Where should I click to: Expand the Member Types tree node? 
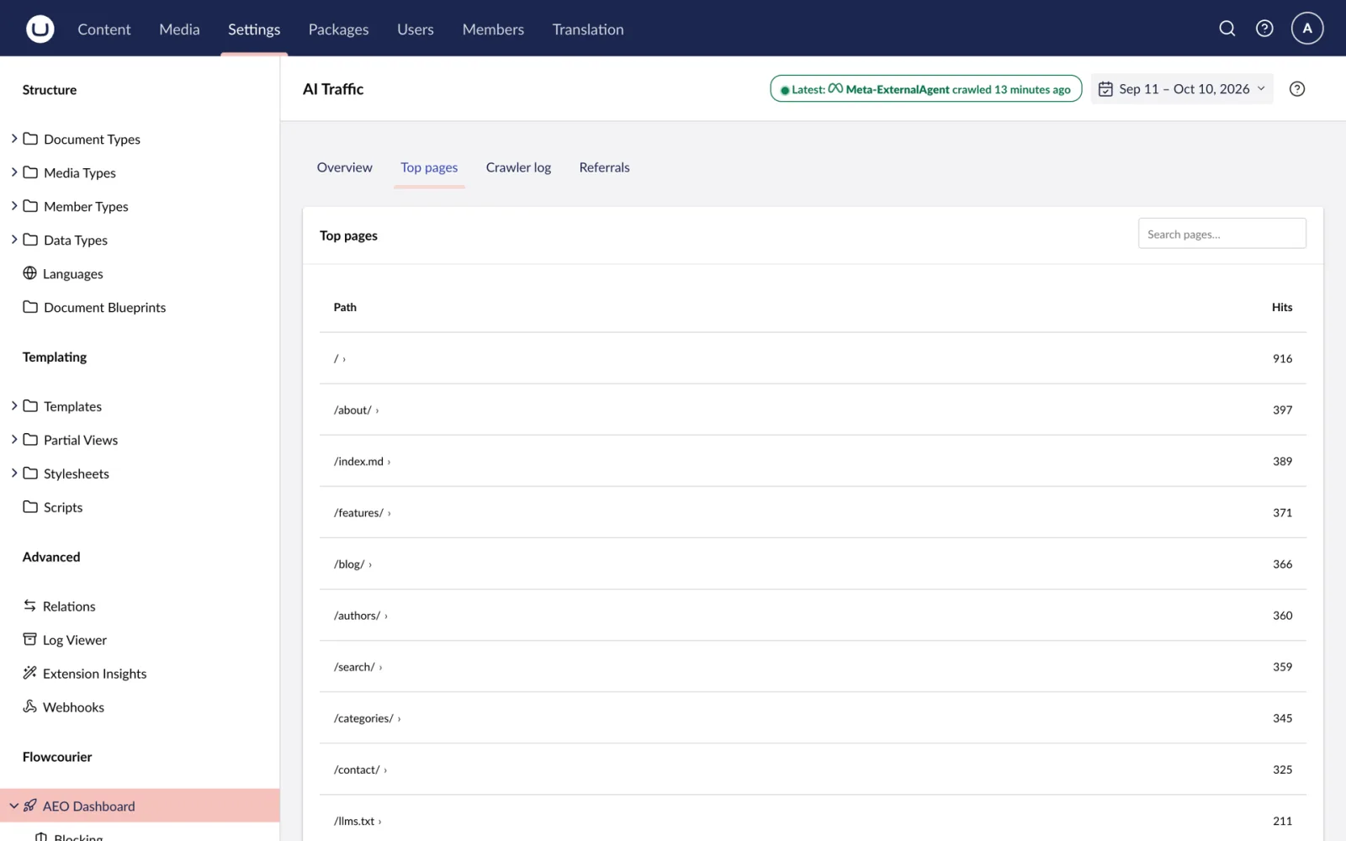[x=14, y=206]
